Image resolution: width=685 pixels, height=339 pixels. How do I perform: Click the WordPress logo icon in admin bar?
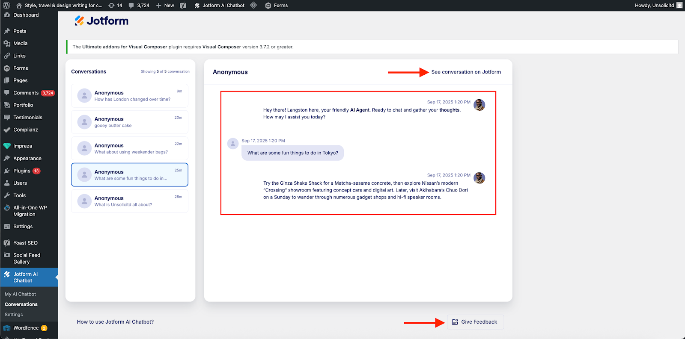point(6,6)
